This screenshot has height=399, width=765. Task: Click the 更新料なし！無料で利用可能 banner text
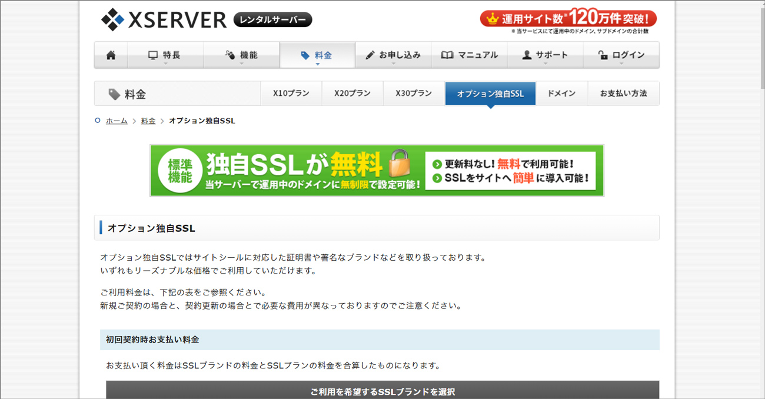pos(509,164)
